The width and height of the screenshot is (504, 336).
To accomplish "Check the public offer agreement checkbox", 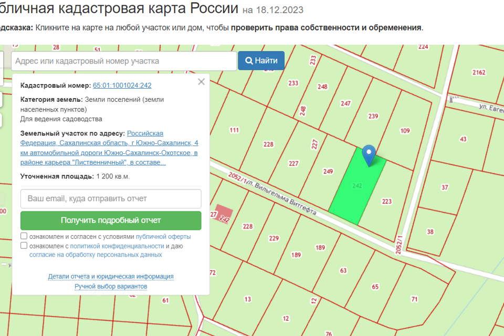I will click(24, 236).
